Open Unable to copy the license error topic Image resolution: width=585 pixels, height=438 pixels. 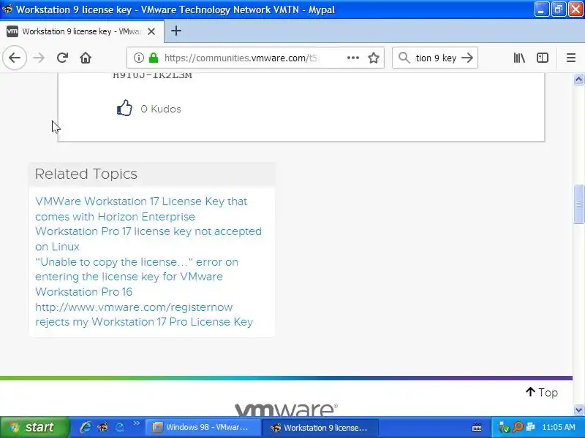(137, 277)
